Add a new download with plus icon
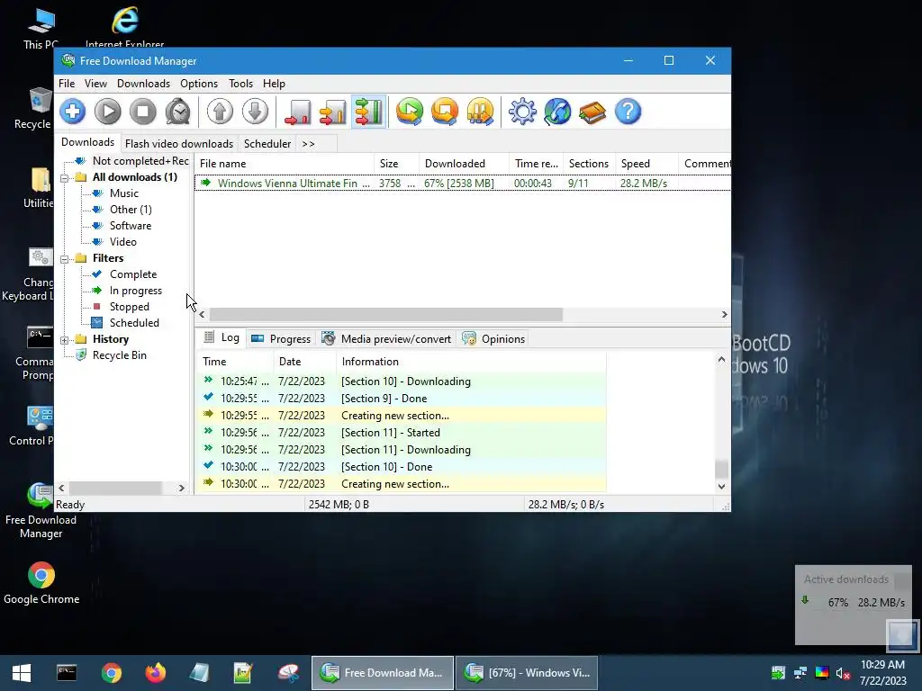This screenshot has height=691, width=922. point(73,112)
